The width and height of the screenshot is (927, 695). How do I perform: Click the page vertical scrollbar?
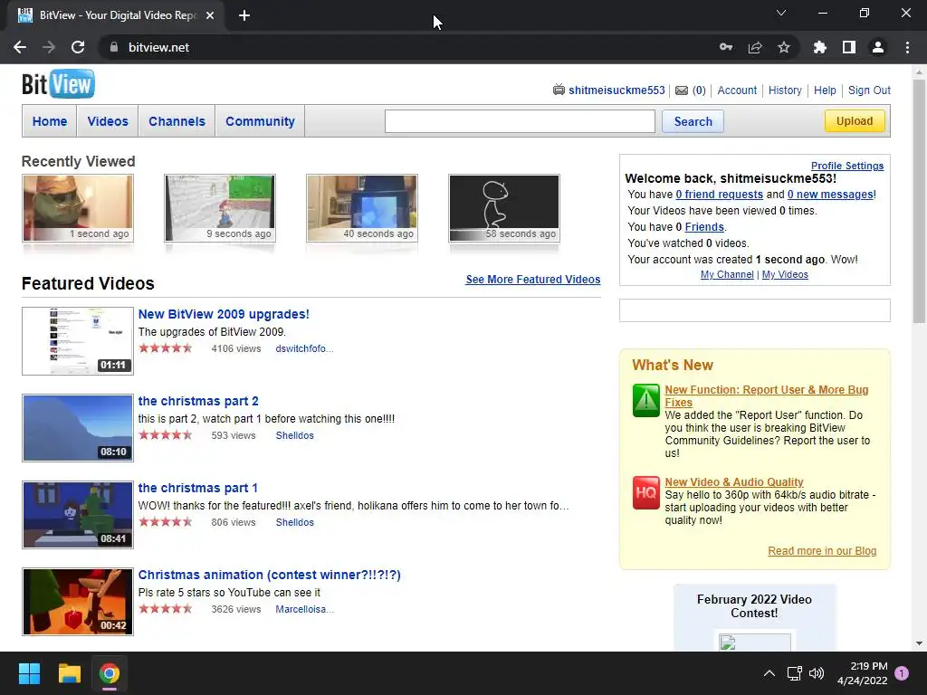point(919,201)
